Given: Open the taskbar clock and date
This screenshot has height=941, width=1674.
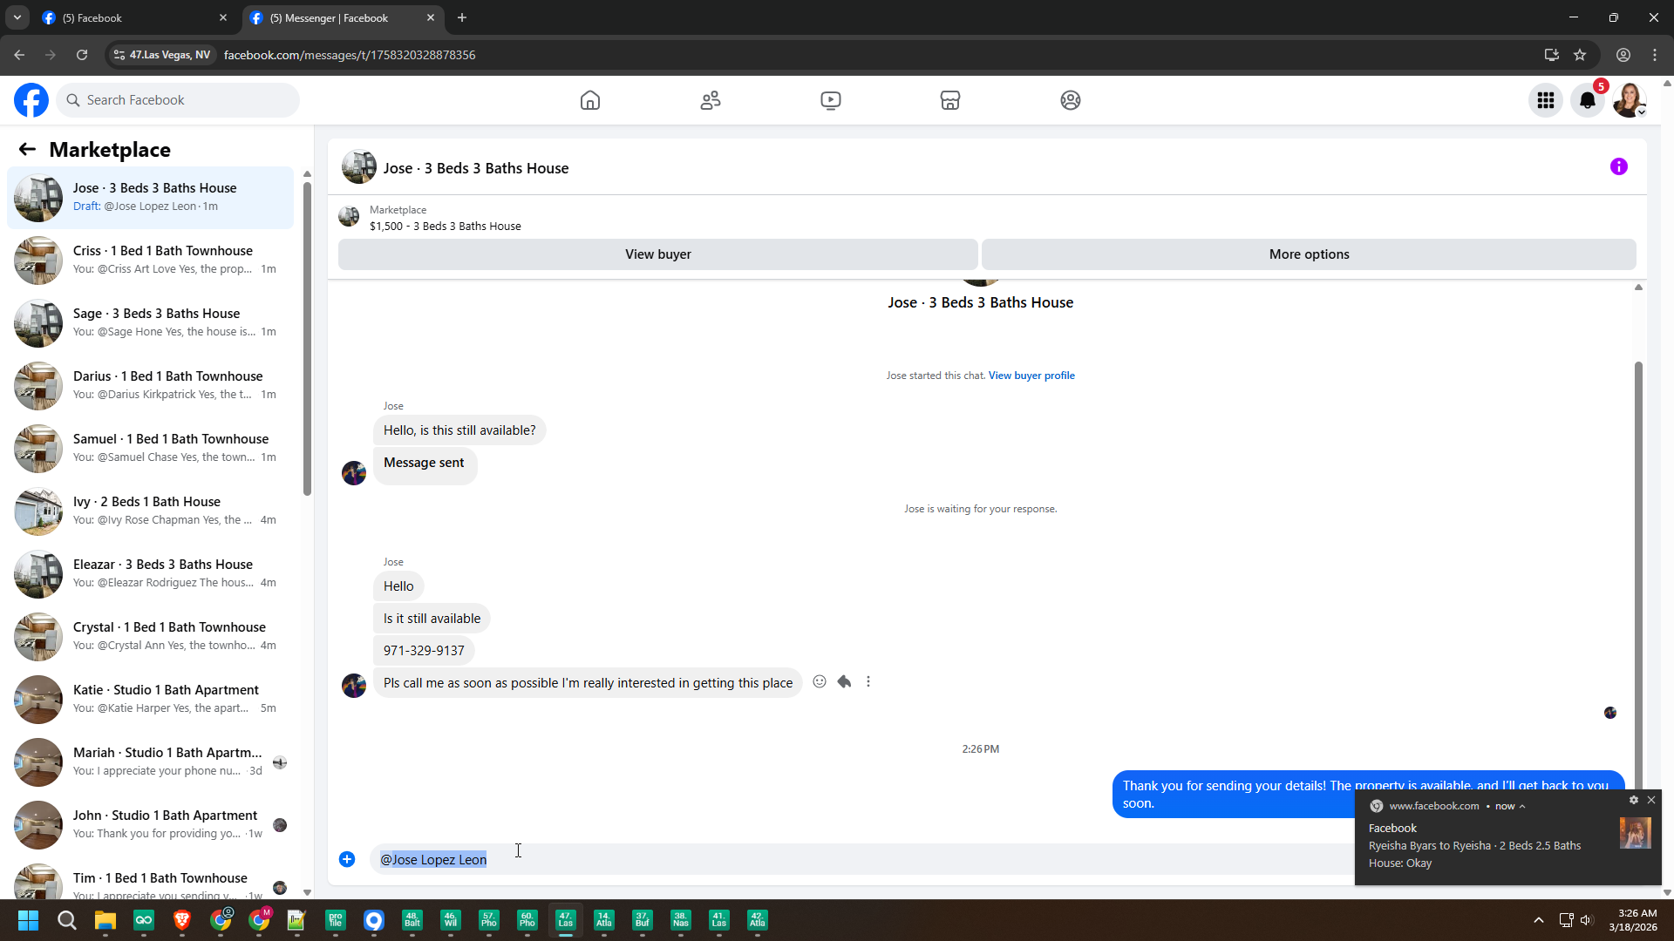Looking at the screenshot, I should coord(1633,920).
